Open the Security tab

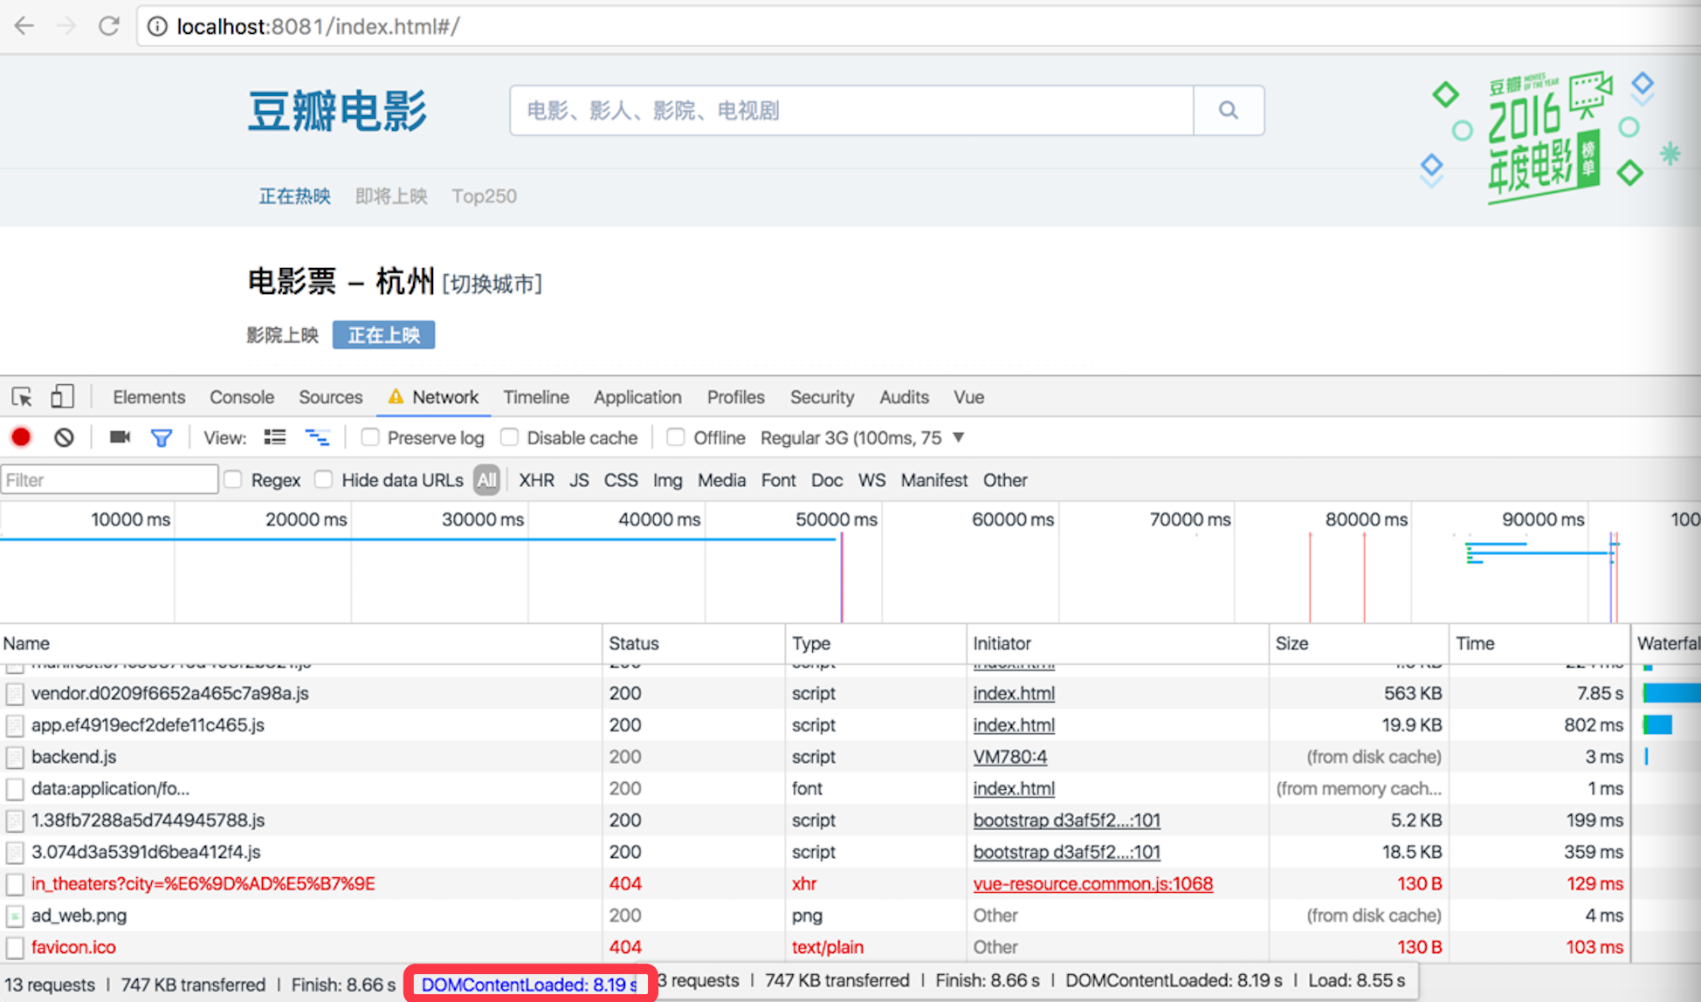(822, 397)
